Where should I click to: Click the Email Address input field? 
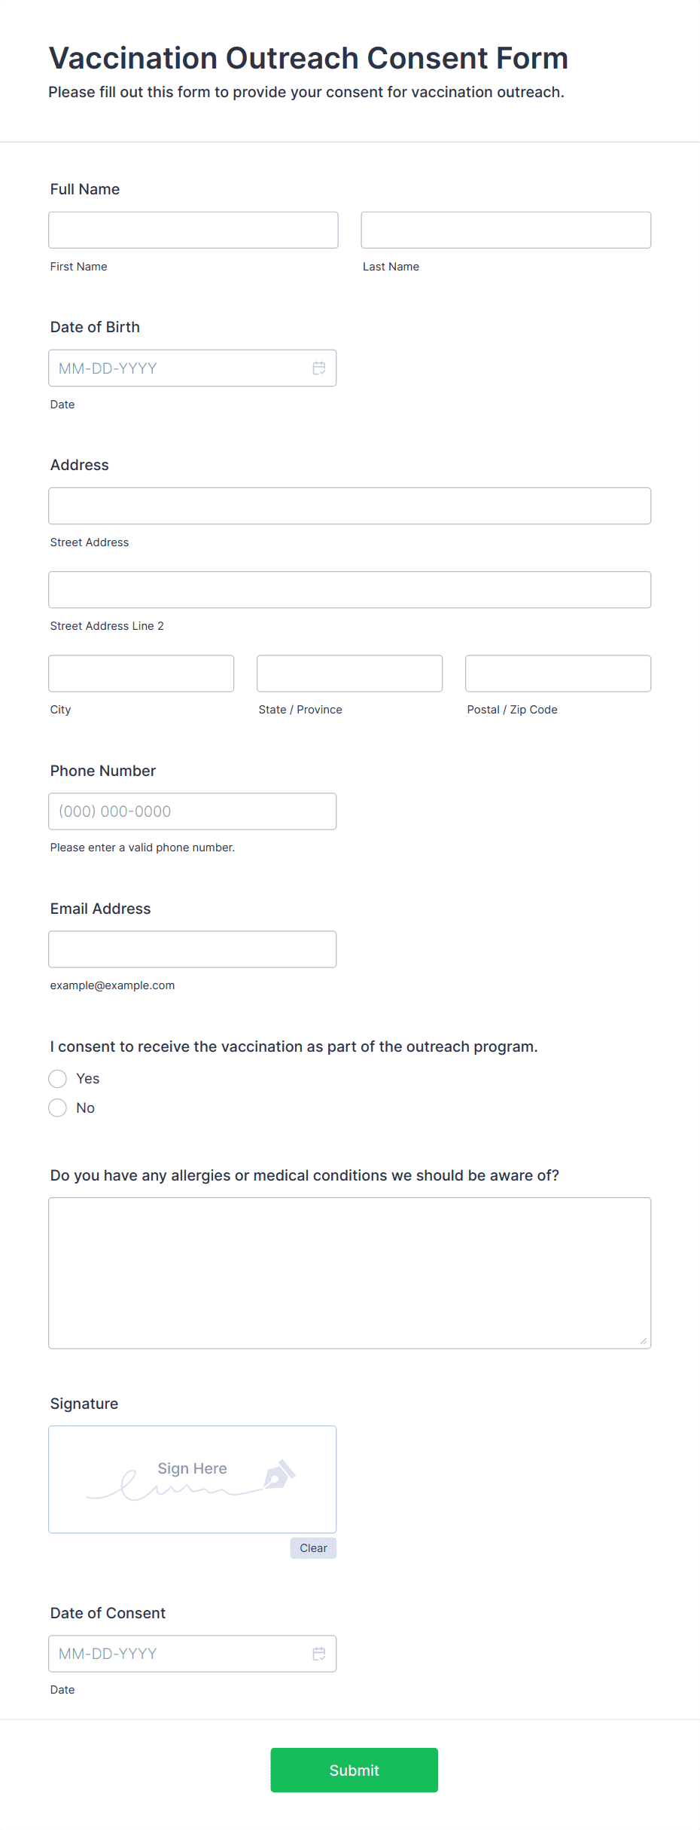point(193,949)
